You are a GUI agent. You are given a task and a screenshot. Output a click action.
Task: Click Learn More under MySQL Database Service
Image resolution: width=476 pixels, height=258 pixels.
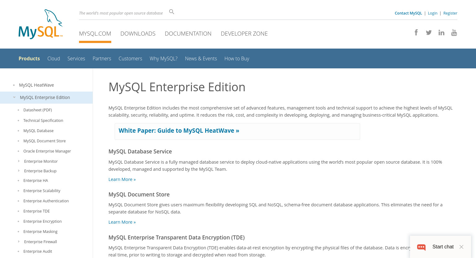click(122, 179)
